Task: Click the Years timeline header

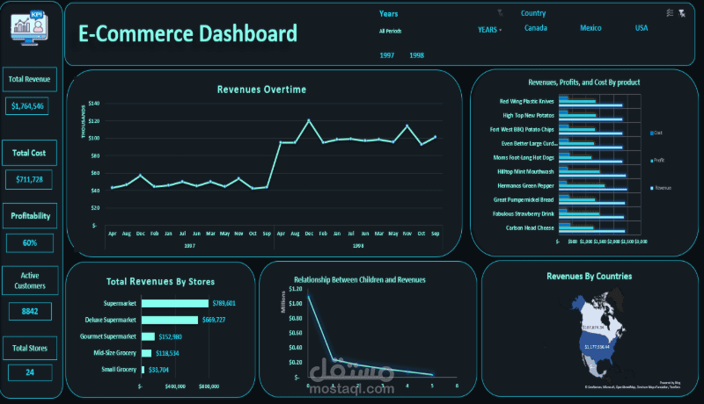Action: click(x=388, y=14)
